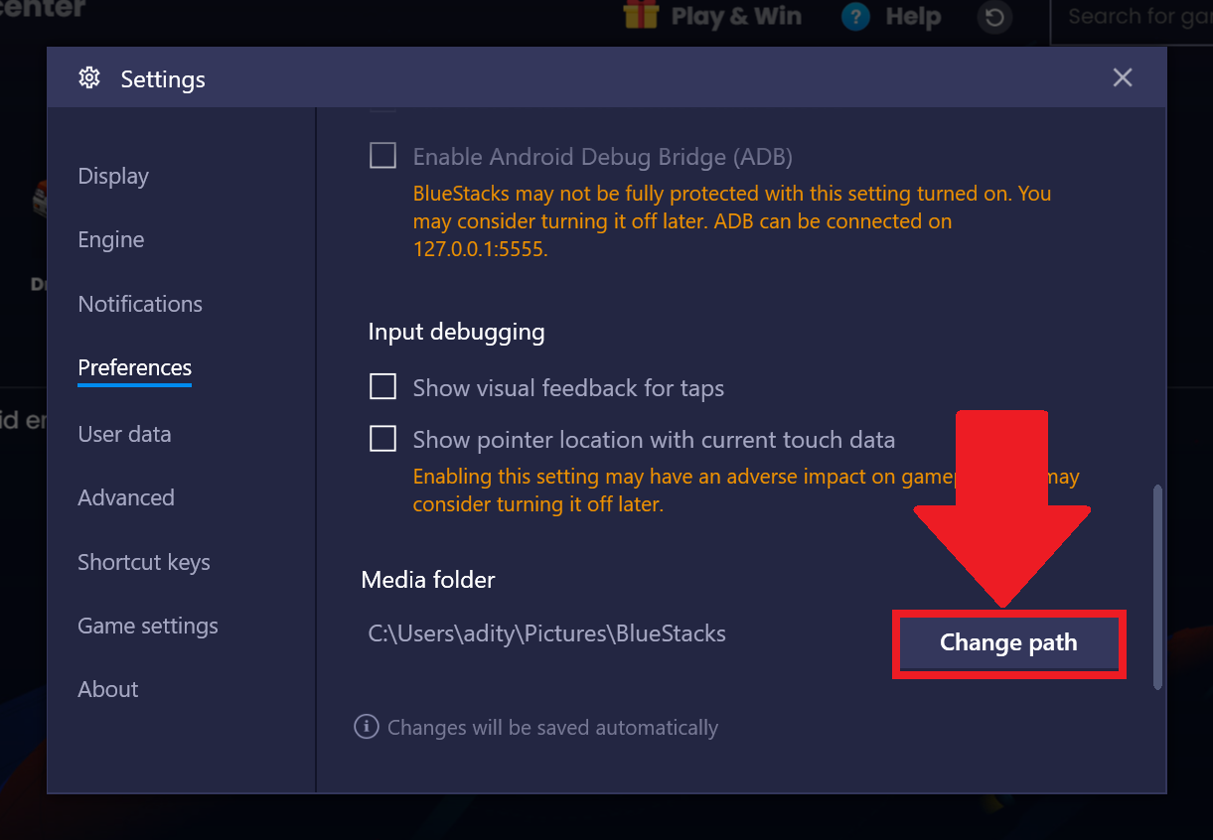Switch to the Engine settings tab
The width and height of the screenshot is (1213, 840).
point(111,239)
